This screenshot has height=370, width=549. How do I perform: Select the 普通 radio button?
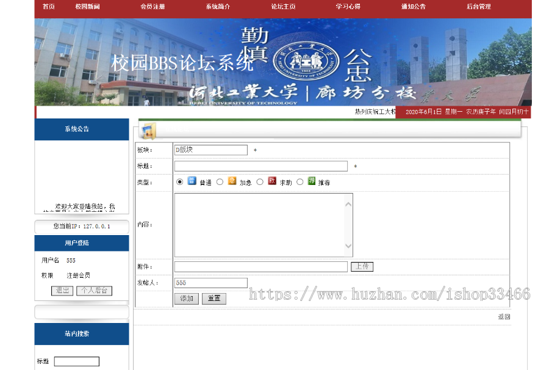179,181
